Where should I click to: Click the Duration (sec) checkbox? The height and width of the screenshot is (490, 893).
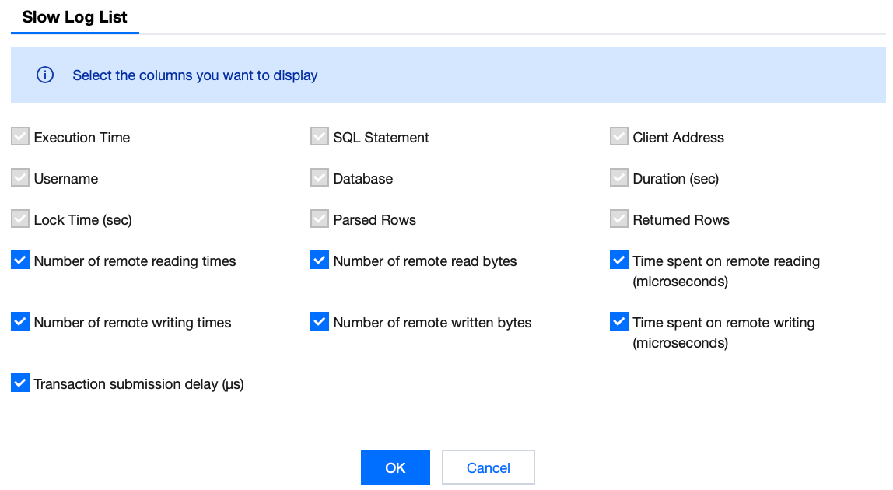coord(619,178)
